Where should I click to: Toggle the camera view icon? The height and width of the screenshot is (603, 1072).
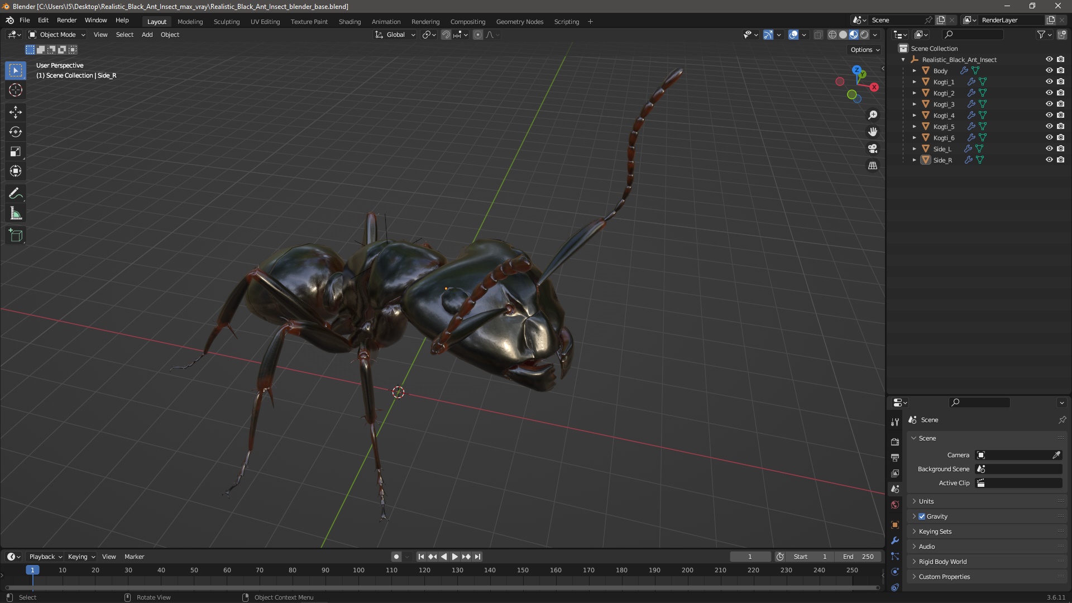click(x=873, y=149)
